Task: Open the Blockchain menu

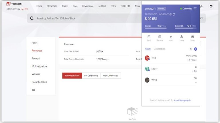Action: tap(52, 6)
